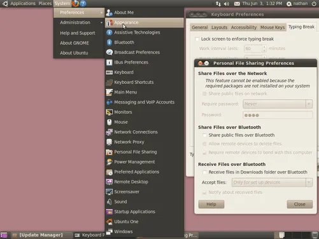Toggle Notify about received files checkbox
319x239 pixels.
click(x=204, y=193)
